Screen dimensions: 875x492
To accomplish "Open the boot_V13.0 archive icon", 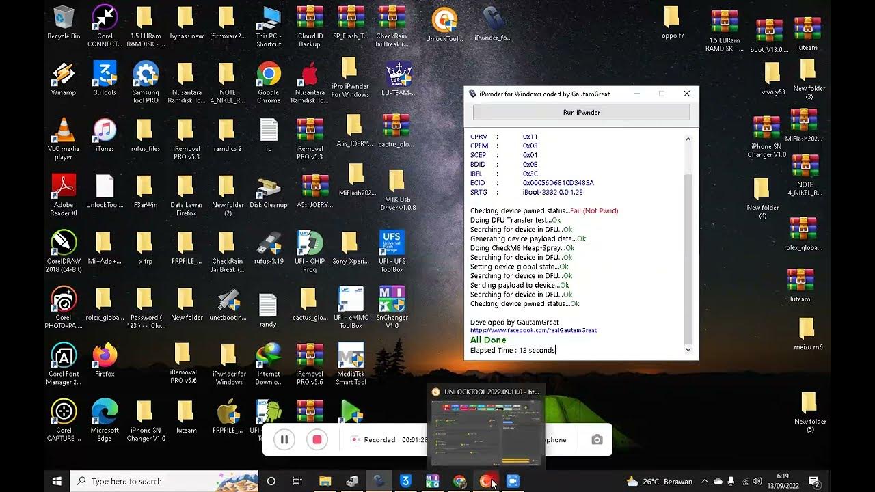I will pyautogui.click(x=768, y=36).
